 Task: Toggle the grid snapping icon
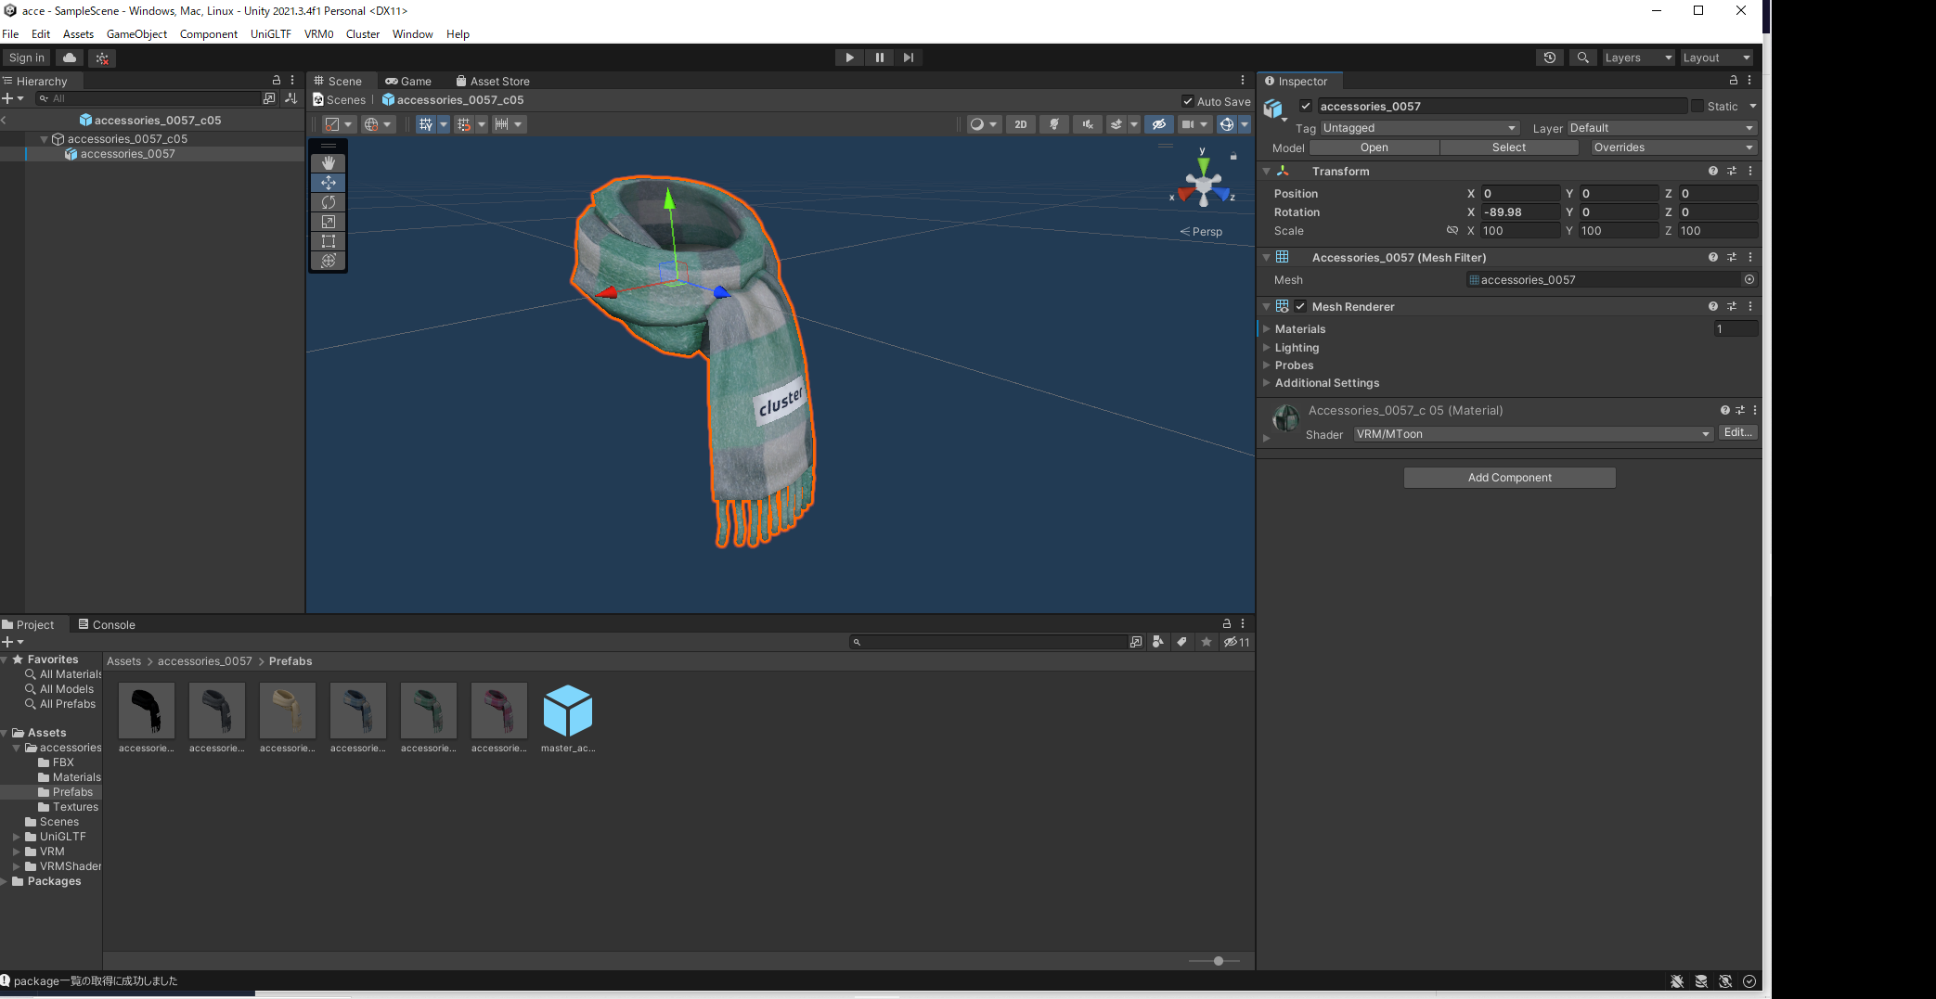[x=425, y=124]
